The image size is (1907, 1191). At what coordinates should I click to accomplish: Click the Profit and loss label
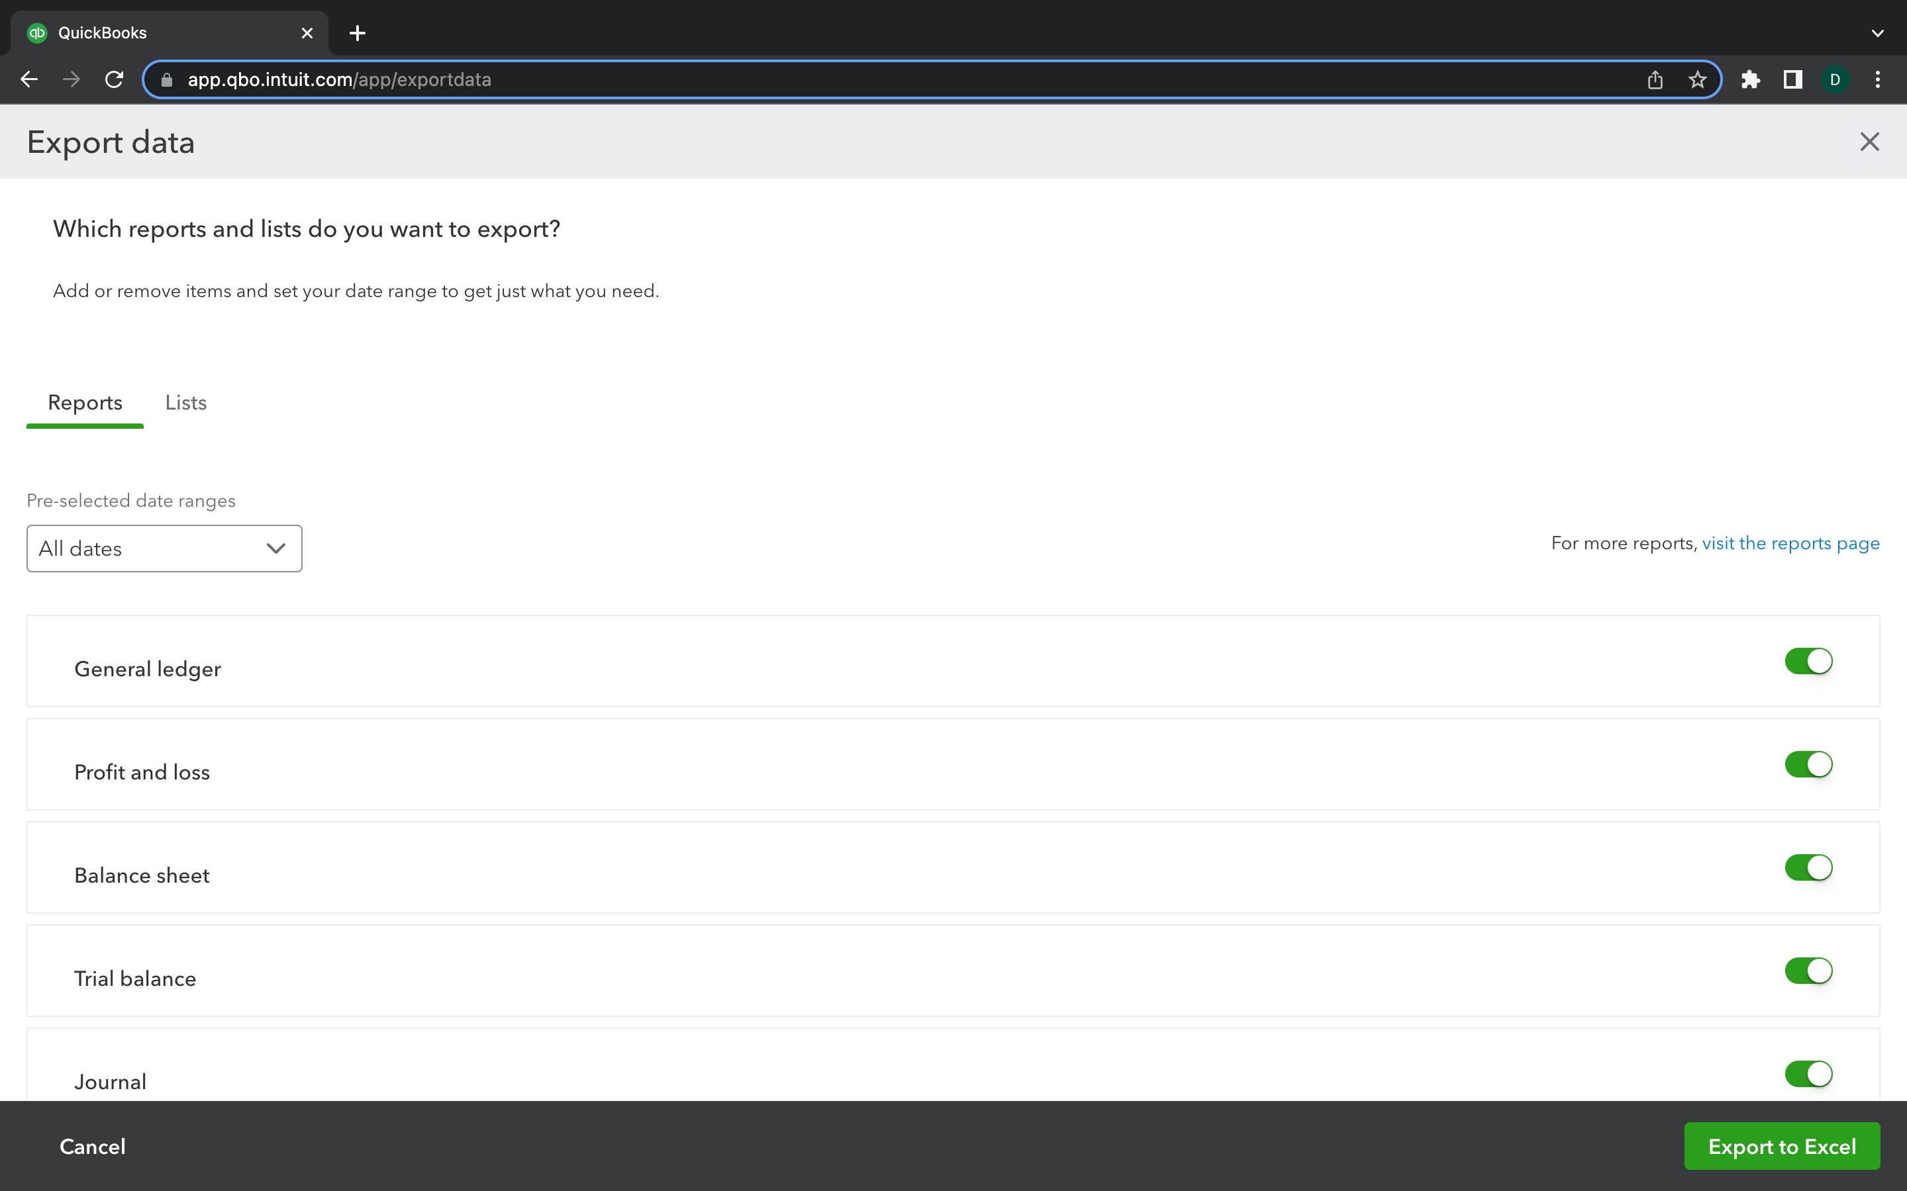(142, 772)
